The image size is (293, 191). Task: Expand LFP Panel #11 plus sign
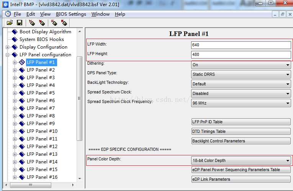15,139
